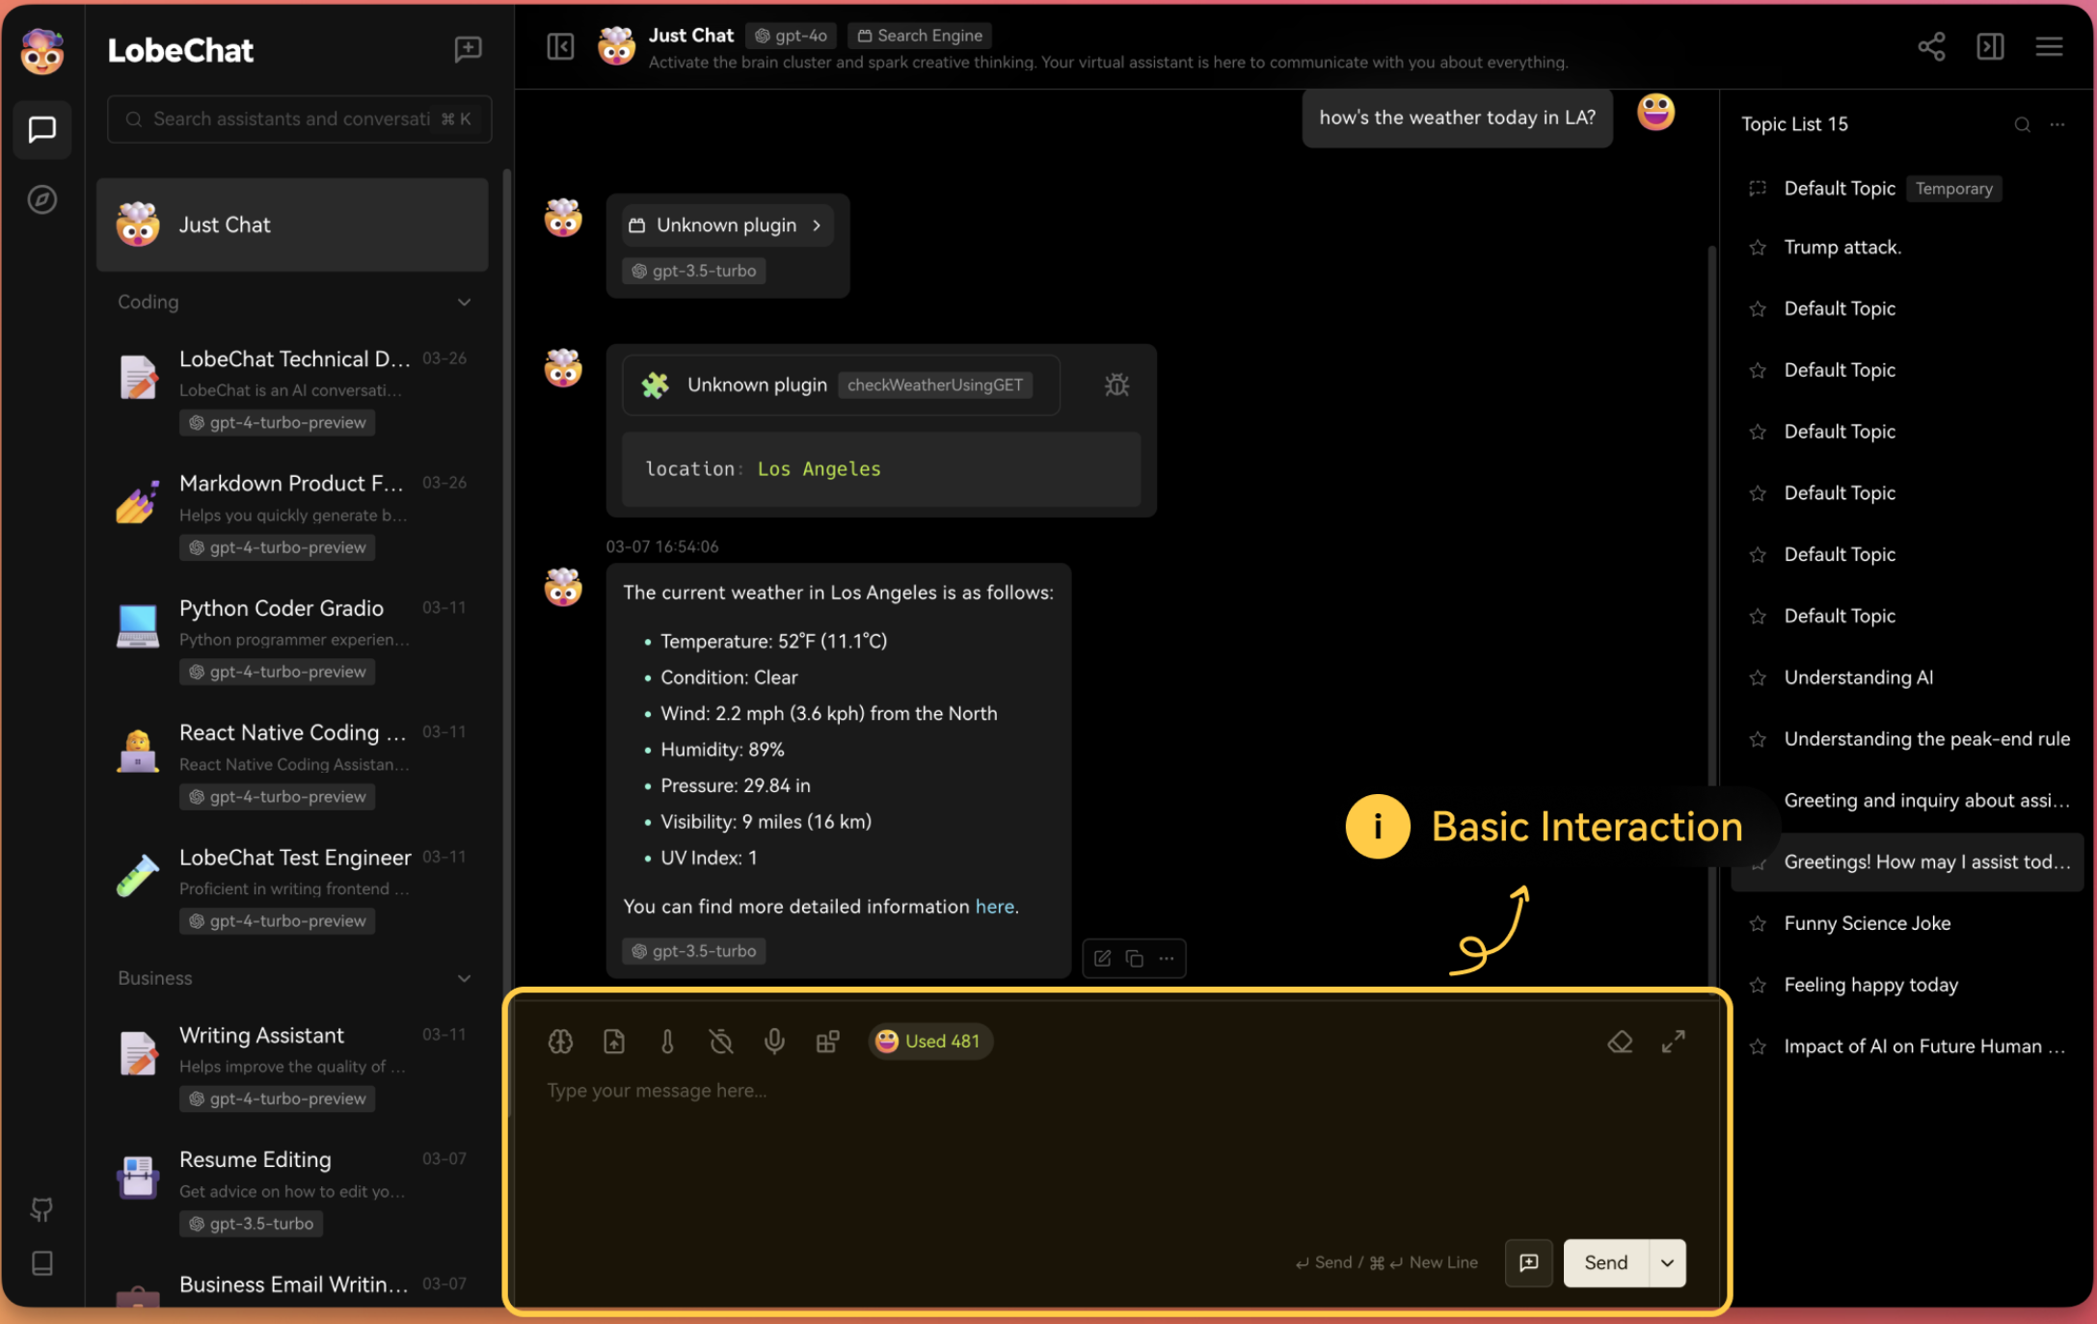2097x1324 pixels.
Task: Click the Send button
Action: [x=1605, y=1260]
